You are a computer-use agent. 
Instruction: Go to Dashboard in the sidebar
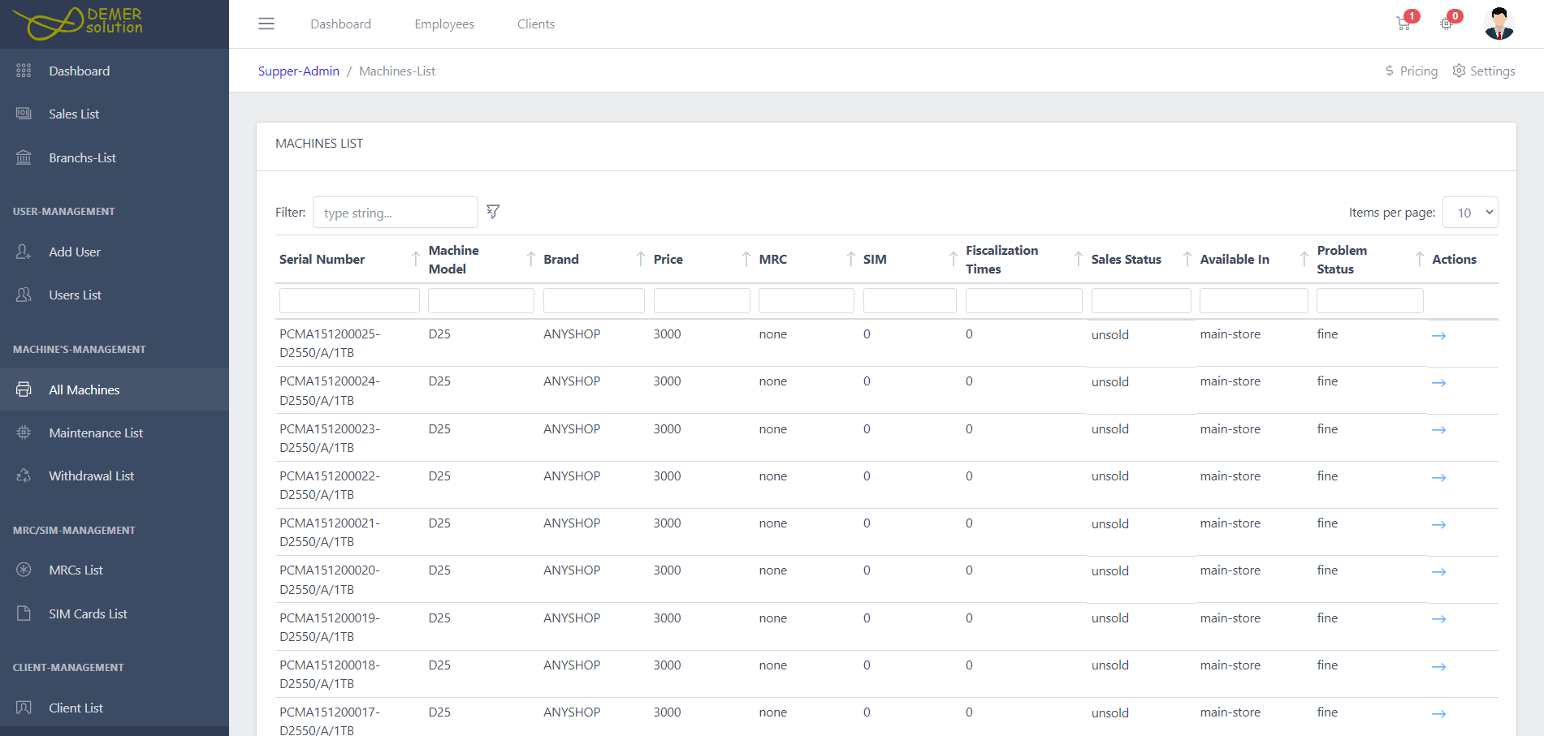[x=115, y=71]
